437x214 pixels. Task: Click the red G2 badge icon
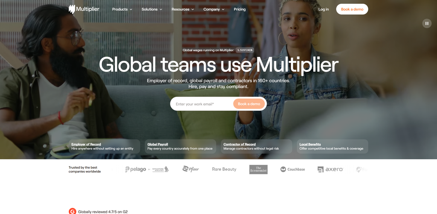click(x=72, y=211)
